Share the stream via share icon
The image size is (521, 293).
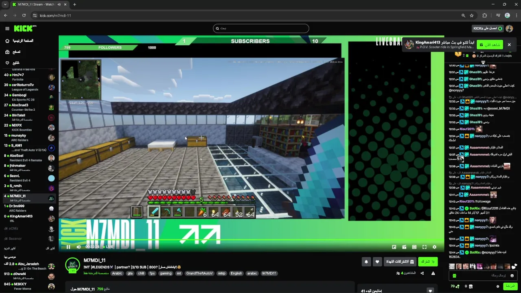pos(422,273)
